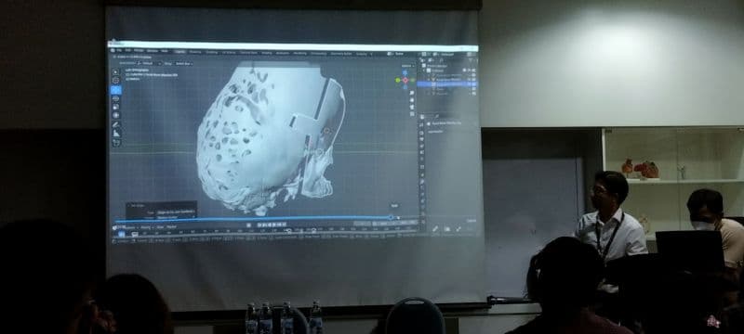Open the Render menu
Screen dimensions: 744x334
[139, 51]
